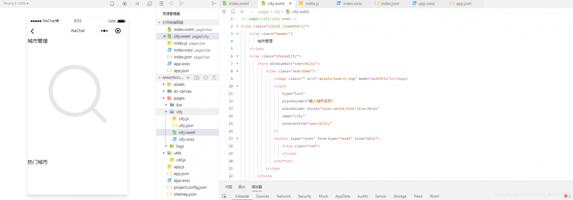The width and height of the screenshot is (573, 200).
Task: Click the outline list icon in breadcrumb bar
Action: 224,12
